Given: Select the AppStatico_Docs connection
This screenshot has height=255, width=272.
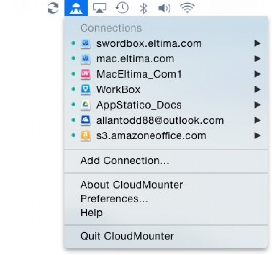Looking at the screenshot, I should tap(166, 105).
